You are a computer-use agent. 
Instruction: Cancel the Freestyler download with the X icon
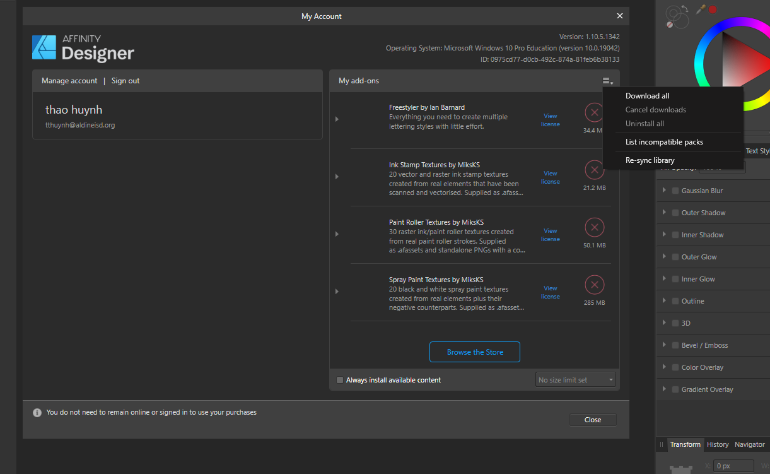[593, 112]
